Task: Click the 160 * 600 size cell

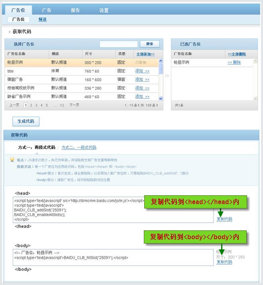Action: click(93, 80)
